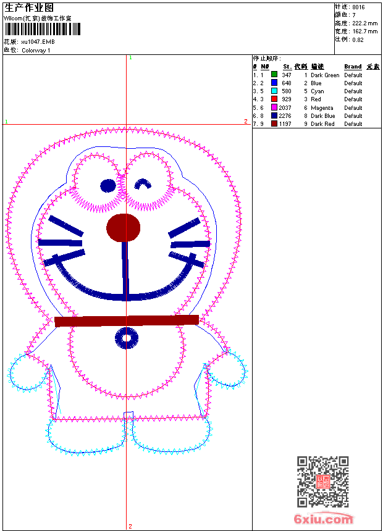The width and height of the screenshot is (383, 531).
Task: Click the Dark Green color swatch
Action: (274, 75)
